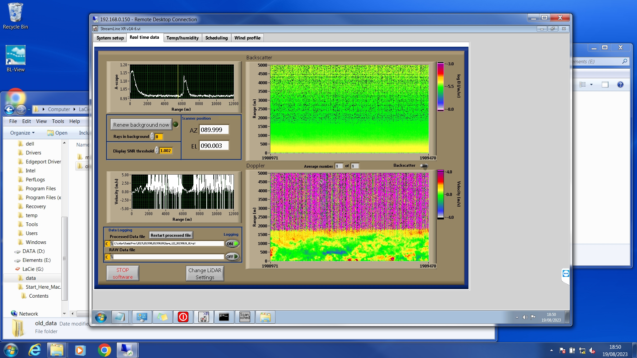The image size is (637, 358).
Task: Switch to the Wind profile tab
Action: pyautogui.click(x=247, y=38)
